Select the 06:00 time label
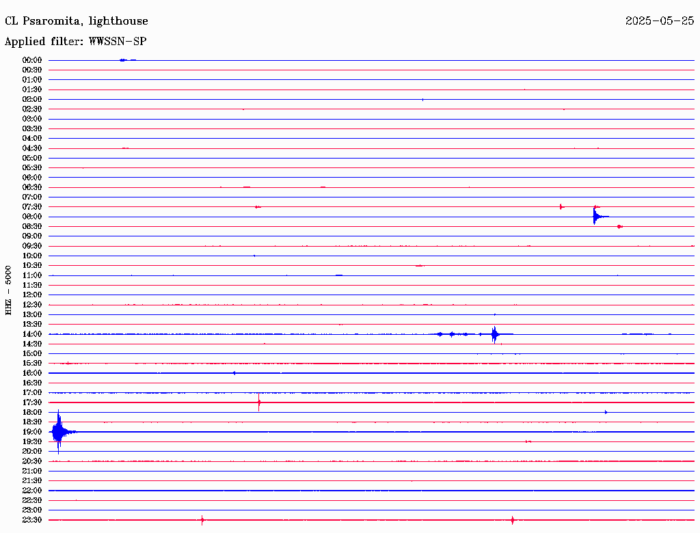 tap(32, 178)
